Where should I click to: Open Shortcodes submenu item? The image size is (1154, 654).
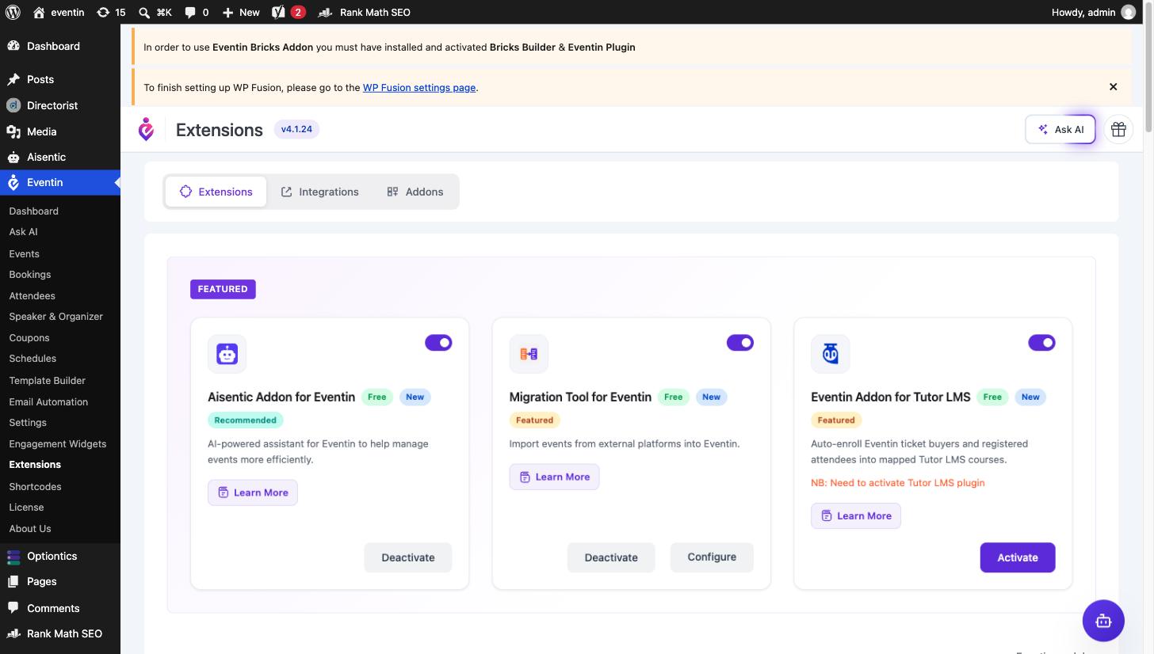pos(35,487)
